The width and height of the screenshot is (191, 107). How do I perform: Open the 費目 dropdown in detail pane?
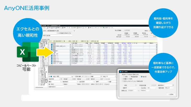[57, 82]
